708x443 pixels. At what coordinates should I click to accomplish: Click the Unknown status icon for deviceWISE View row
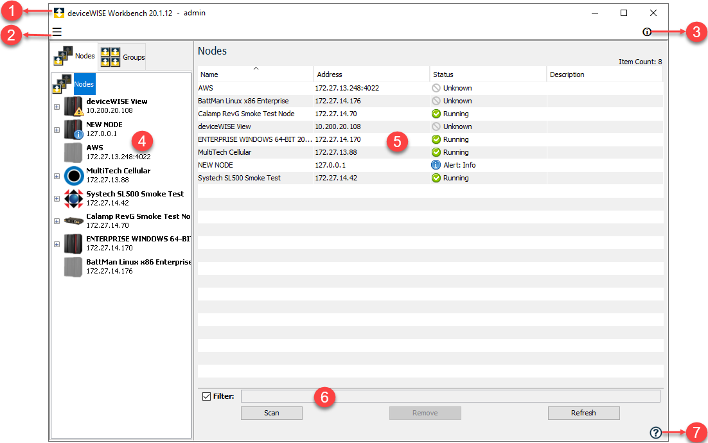(x=436, y=126)
